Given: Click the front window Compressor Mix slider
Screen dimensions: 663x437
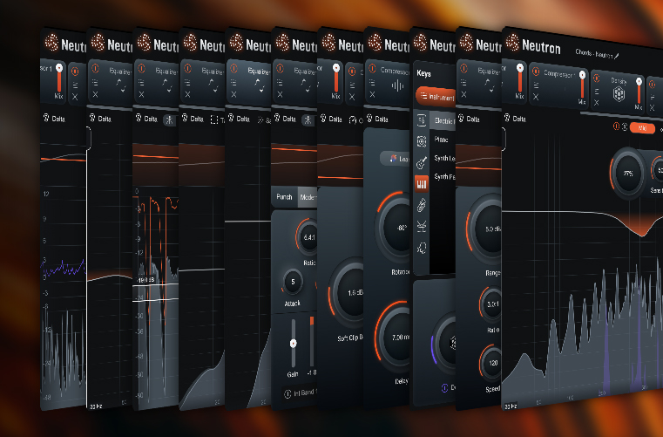Looking at the screenshot, I should 582,86.
